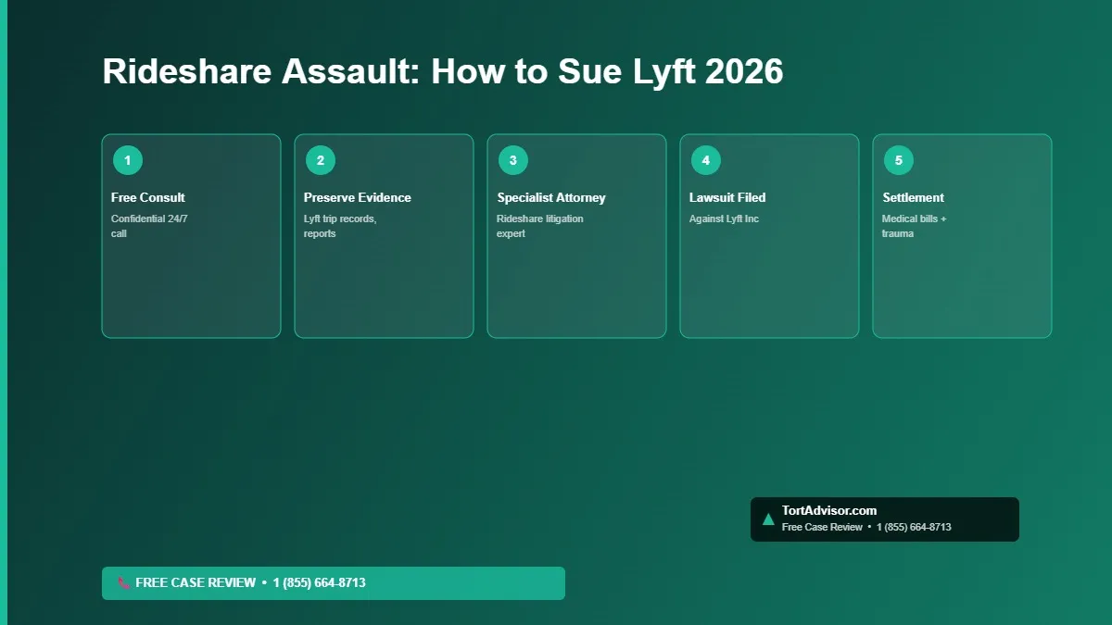Select the Specialist Attorney heading
Viewport: 1112px width, 625px height.
(551, 197)
